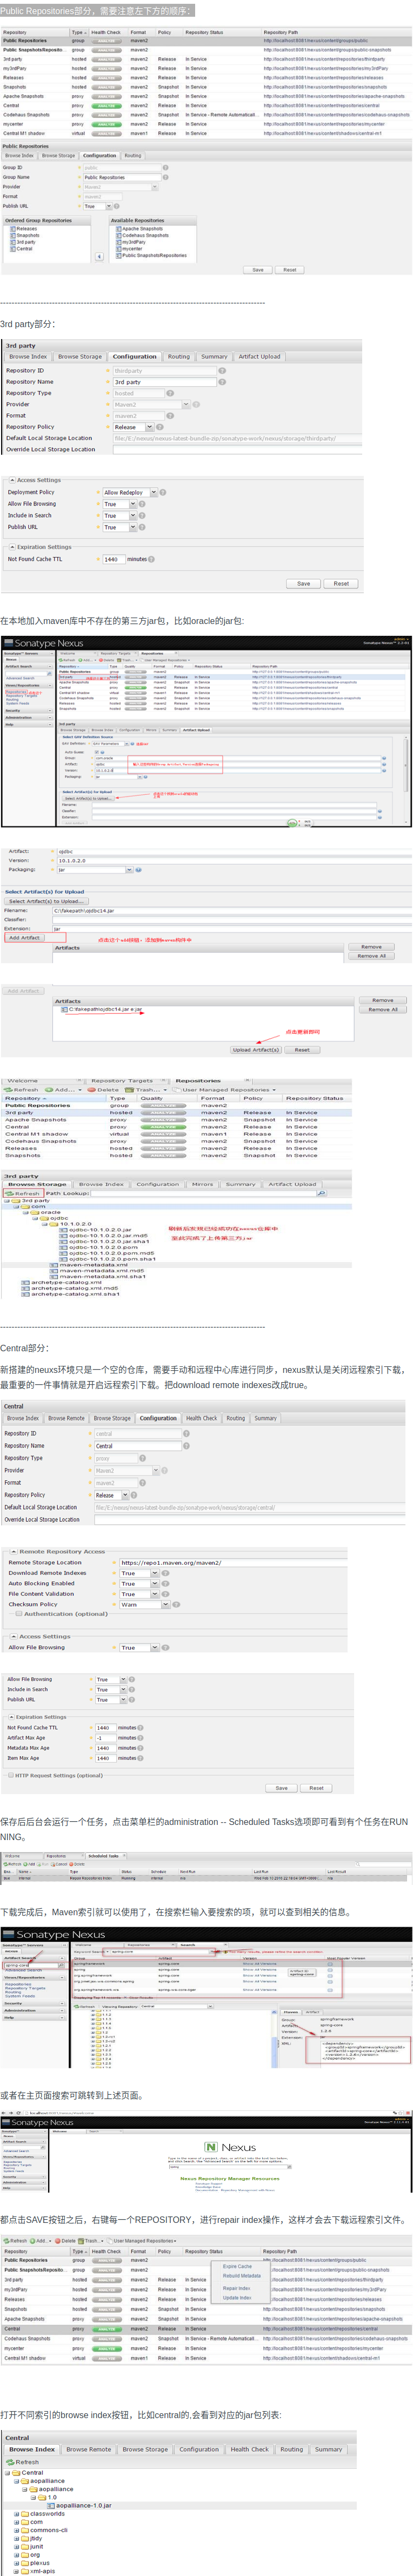Open File Content Validation True dropdown
413x2576 pixels.
click(155, 1594)
